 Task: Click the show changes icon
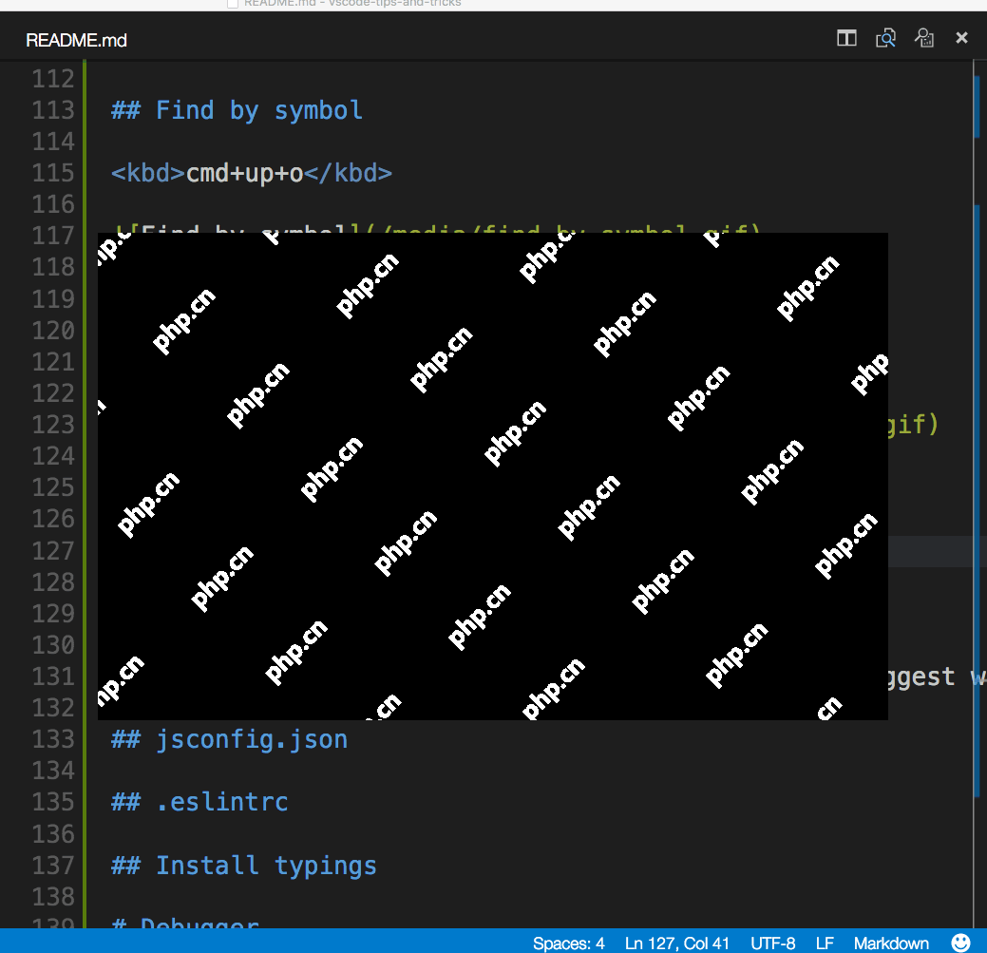click(924, 38)
